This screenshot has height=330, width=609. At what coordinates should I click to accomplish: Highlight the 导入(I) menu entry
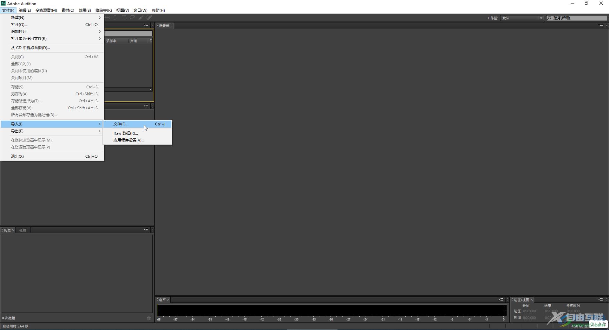52,124
